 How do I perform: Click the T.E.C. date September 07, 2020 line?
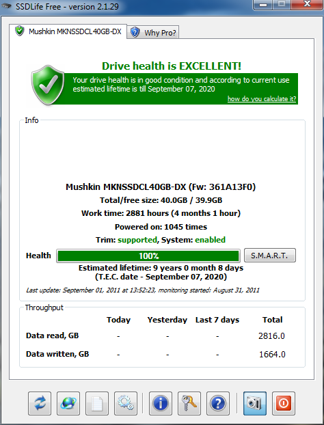pos(161,277)
